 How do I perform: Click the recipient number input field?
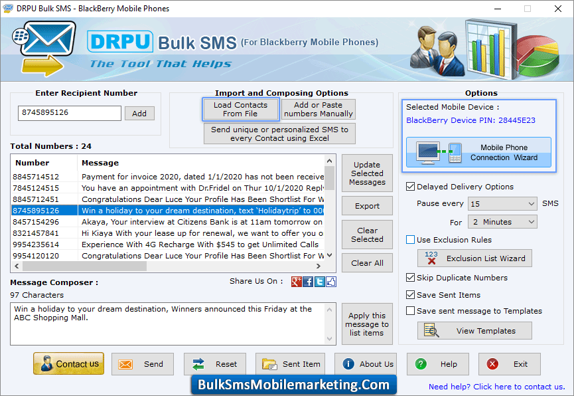[70, 113]
